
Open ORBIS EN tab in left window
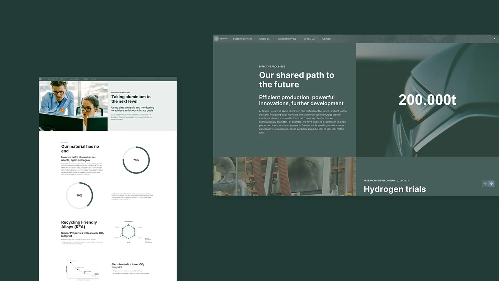coord(64,79)
